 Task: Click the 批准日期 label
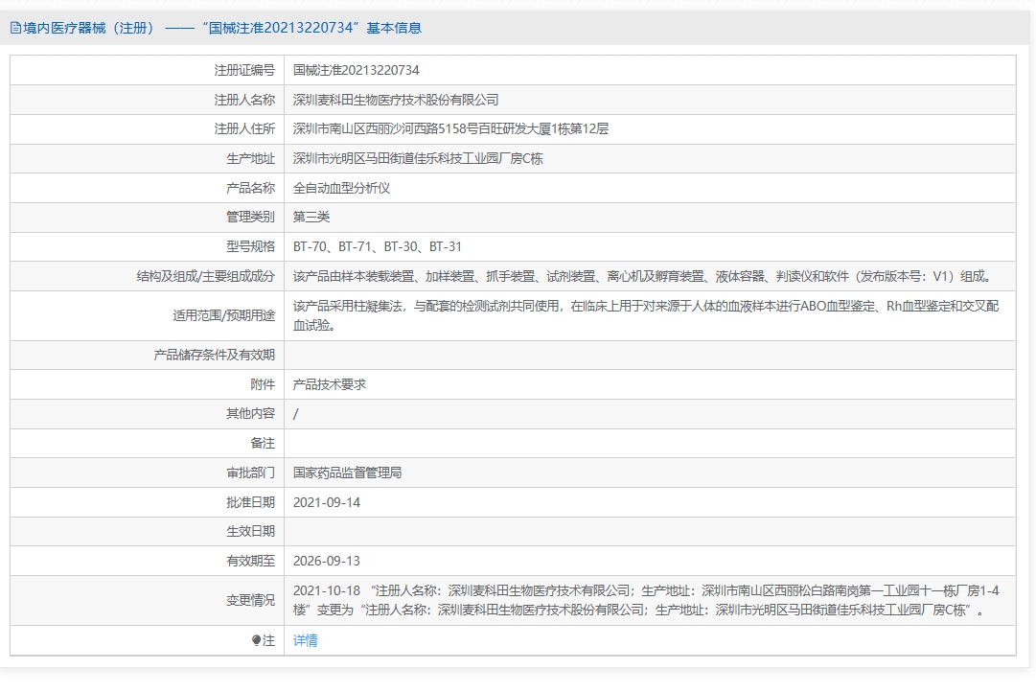tap(250, 502)
